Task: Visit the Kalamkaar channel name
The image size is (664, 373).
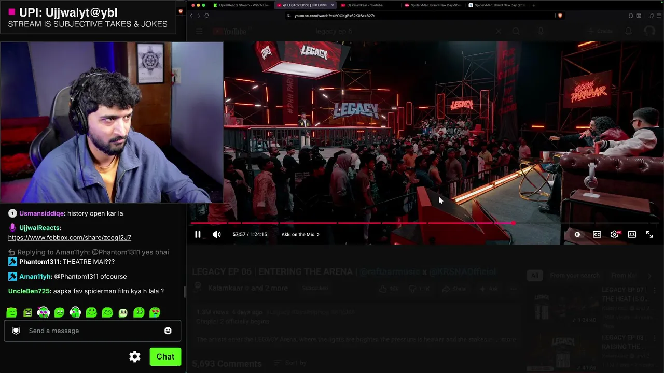Action: pos(226,288)
